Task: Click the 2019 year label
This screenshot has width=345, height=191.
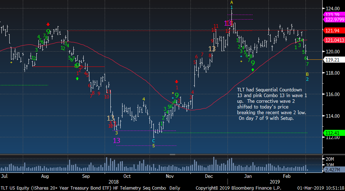Action: tap(275, 182)
